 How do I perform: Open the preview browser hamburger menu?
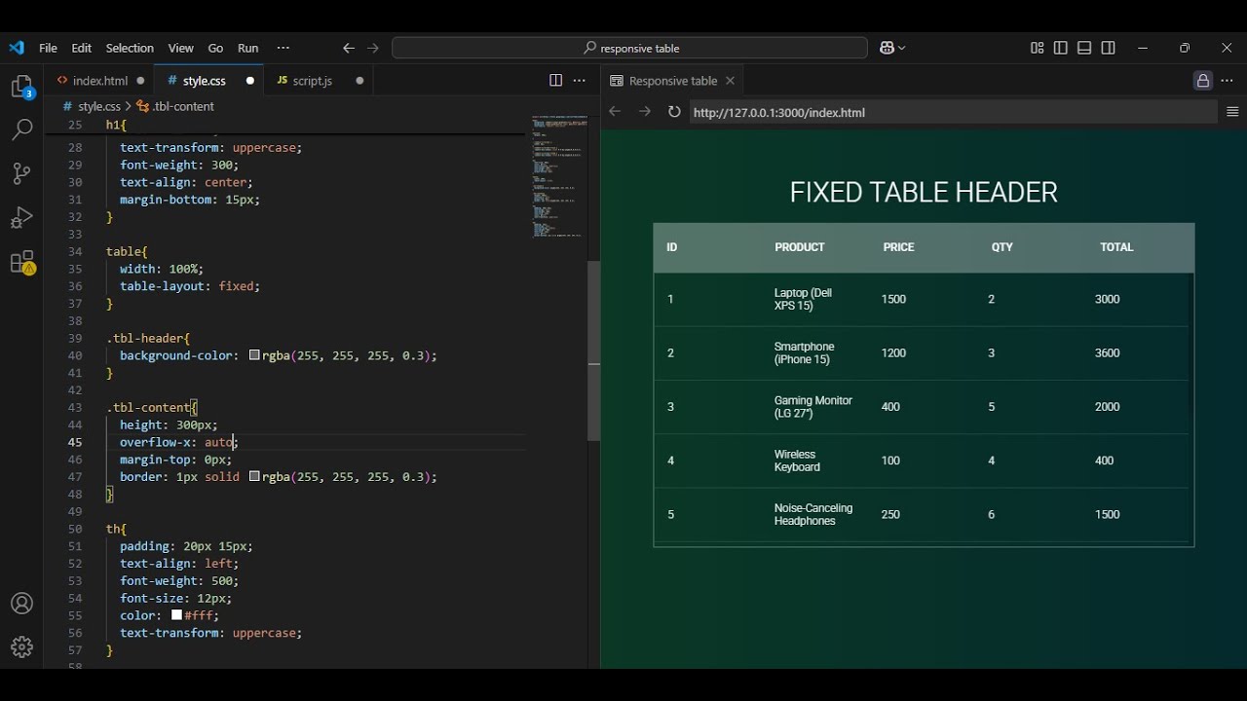point(1232,112)
